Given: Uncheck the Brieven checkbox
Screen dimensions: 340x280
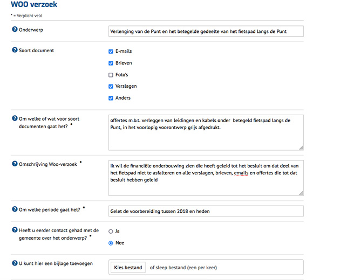Looking at the screenshot, I should point(111,63).
